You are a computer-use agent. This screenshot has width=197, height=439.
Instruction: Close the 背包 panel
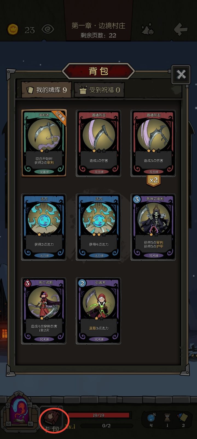[x=181, y=74]
